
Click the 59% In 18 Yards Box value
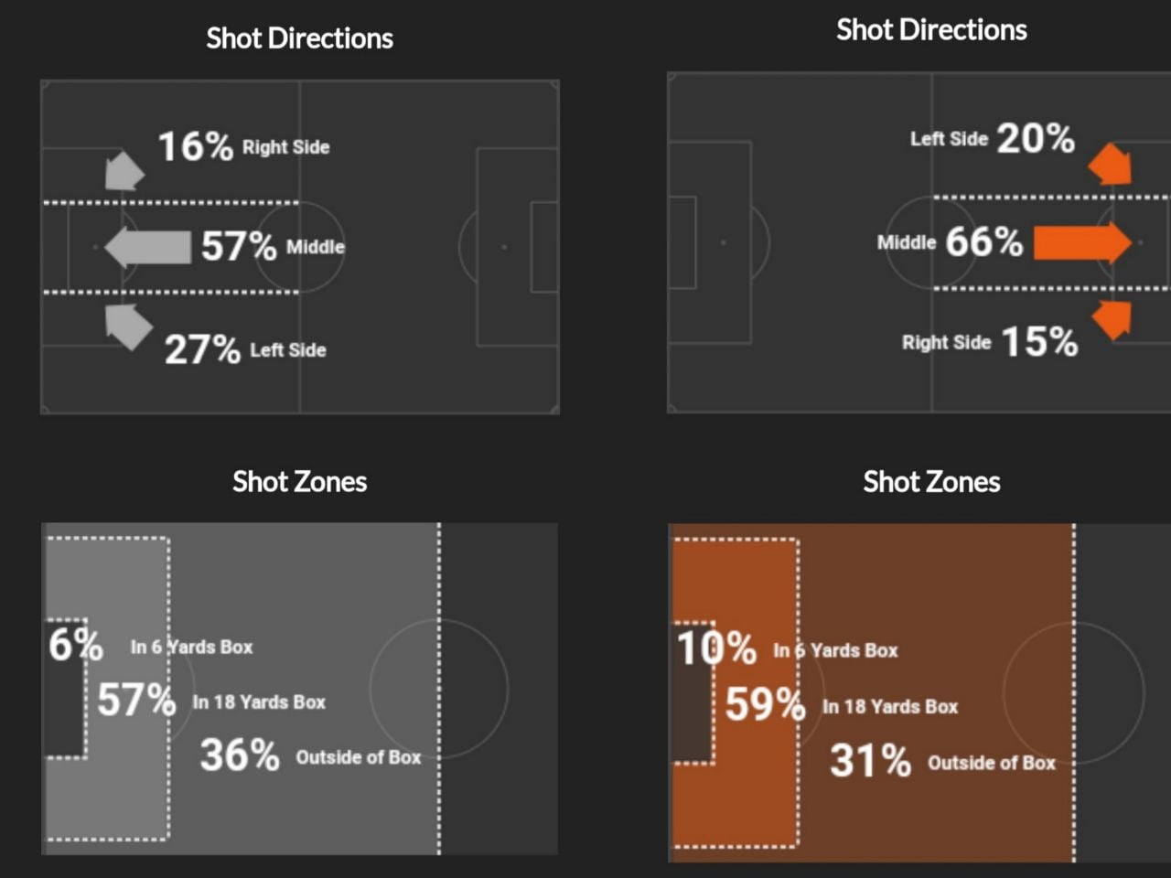coord(765,705)
